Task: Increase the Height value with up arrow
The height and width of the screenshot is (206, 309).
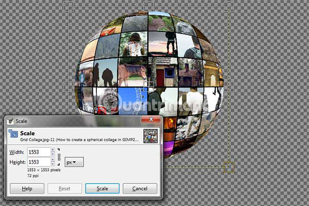Action: pos(53,160)
